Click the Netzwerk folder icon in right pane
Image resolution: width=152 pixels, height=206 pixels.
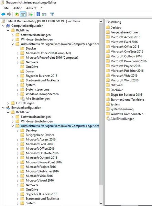108,85
